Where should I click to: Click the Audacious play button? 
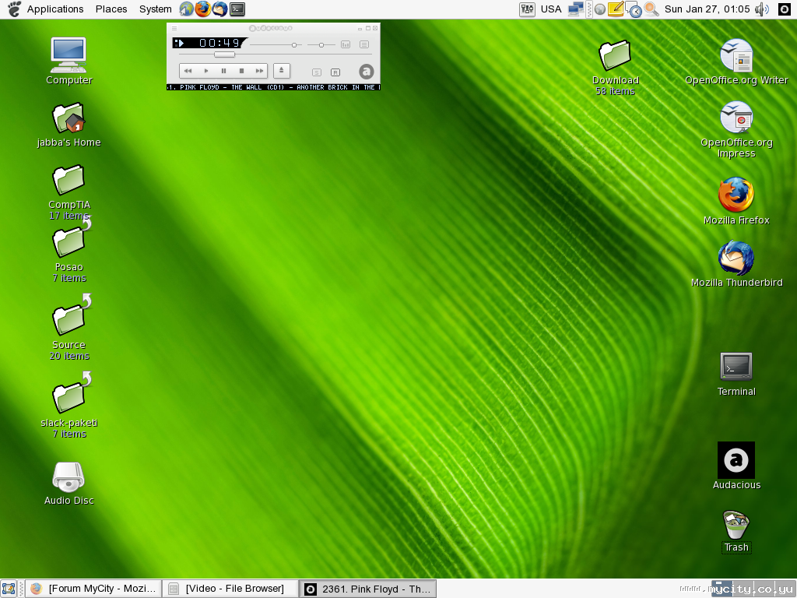pyautogui.click(x=205, y=71)
